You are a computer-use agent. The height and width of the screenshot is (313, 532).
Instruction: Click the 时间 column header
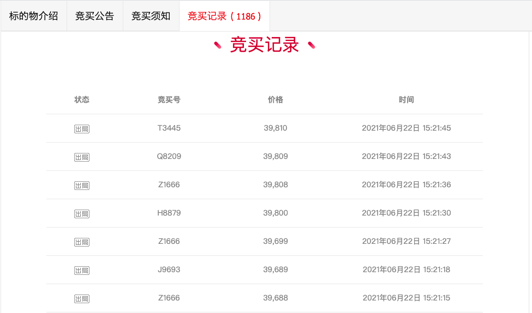pyautogui.click(x=406, y=100)
